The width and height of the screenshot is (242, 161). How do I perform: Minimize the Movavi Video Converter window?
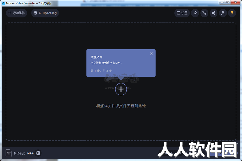[x=222, y=2]
